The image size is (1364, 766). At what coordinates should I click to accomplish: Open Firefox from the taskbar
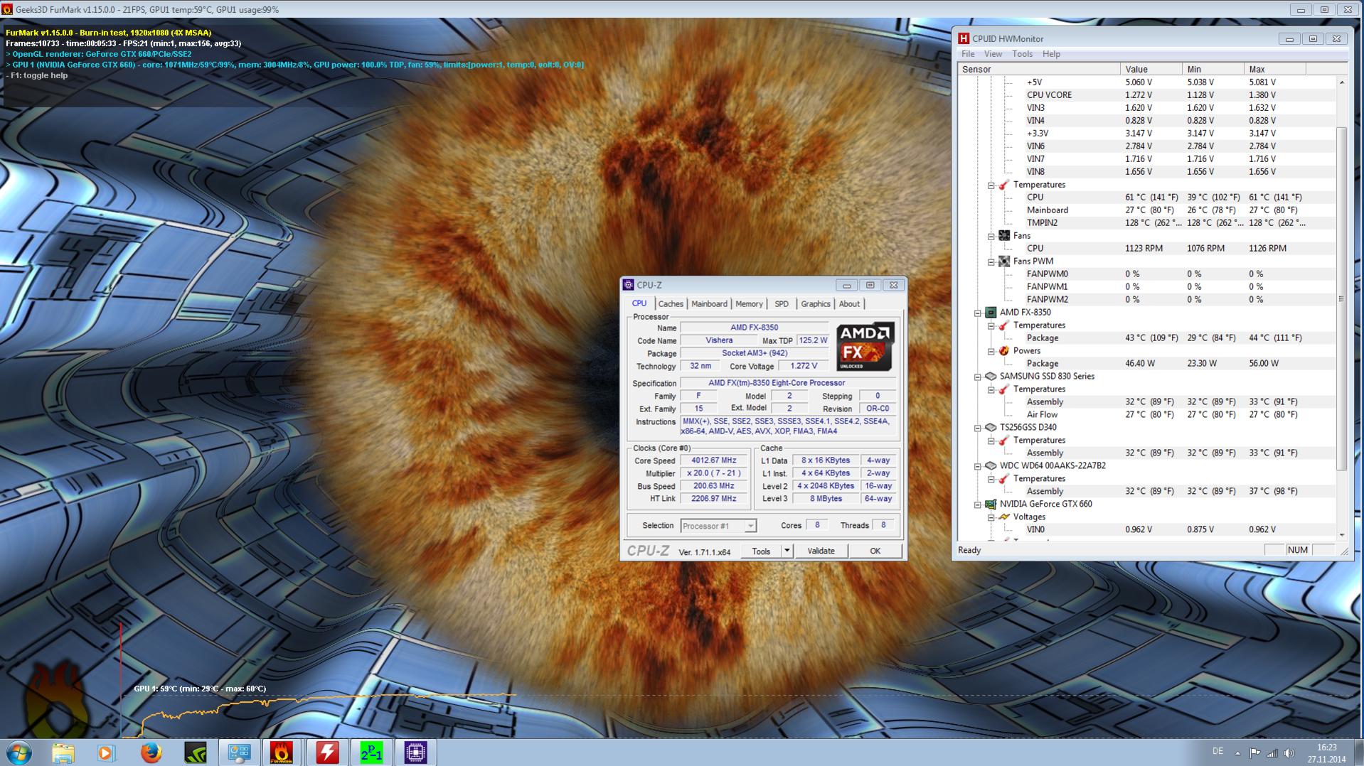tap(151, 752)
